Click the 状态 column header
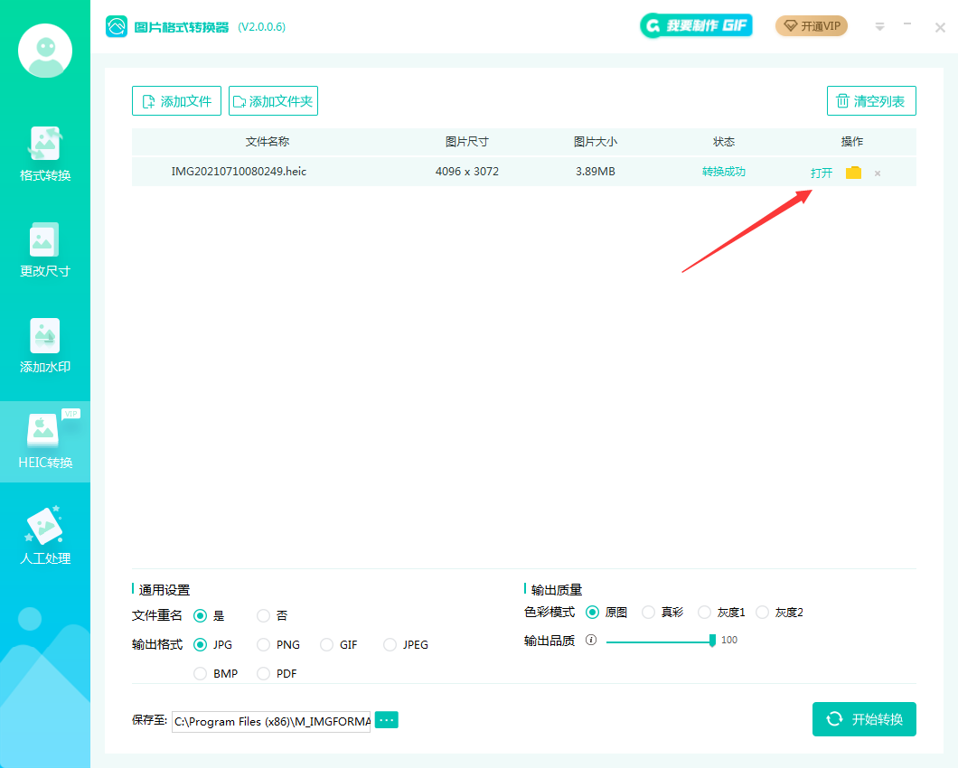This screenshot has width=958, height=768. pyautogui.click(x=723, y=142)
